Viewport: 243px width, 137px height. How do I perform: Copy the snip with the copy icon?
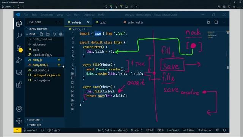pos(229,6)
